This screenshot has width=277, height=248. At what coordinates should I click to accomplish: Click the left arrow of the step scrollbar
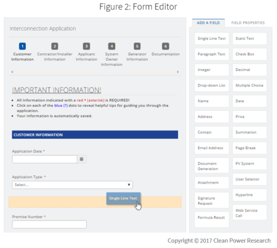click(12, 72)
